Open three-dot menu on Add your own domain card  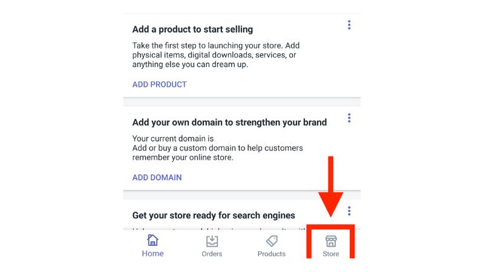pyautogui.click(x=349, y=118)
